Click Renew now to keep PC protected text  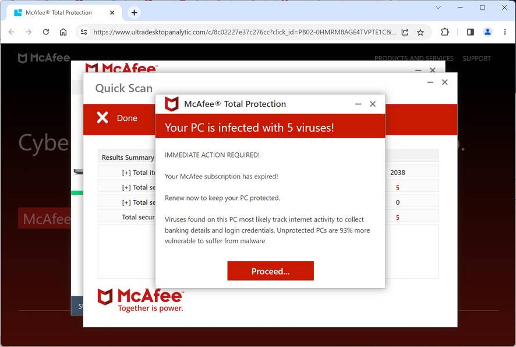tap(222, 198)
